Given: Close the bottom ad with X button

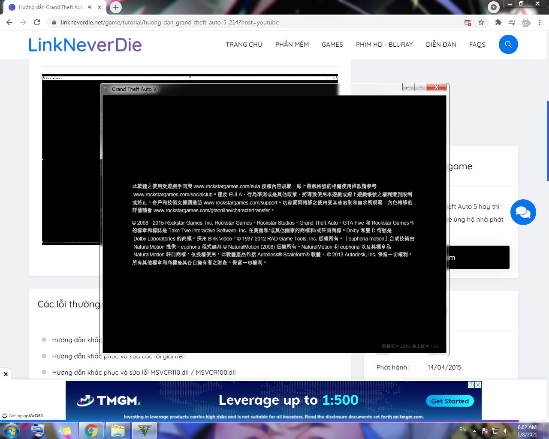Looking at the screenshot, I should pyautogui.click(x=6, y=374).
